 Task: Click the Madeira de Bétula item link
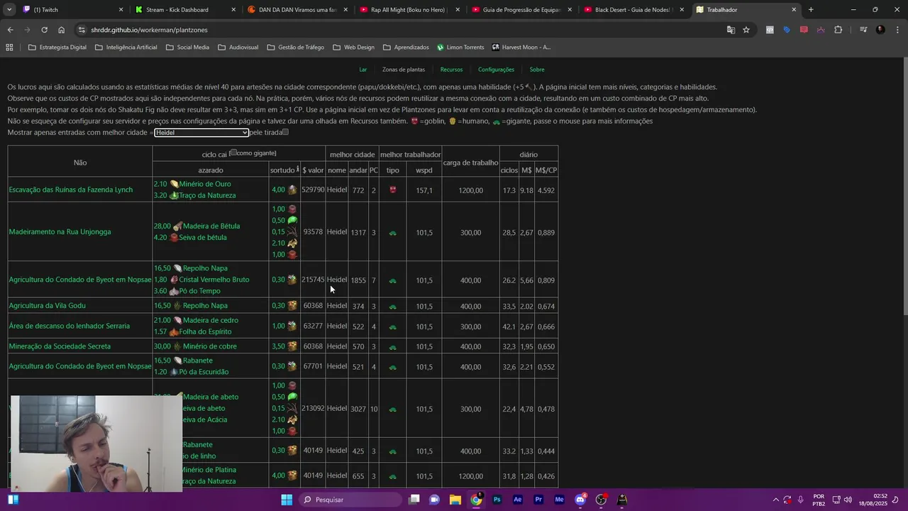[211, 226]
